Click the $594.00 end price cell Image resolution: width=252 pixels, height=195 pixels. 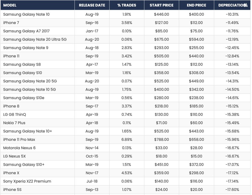tap(196, 39)
